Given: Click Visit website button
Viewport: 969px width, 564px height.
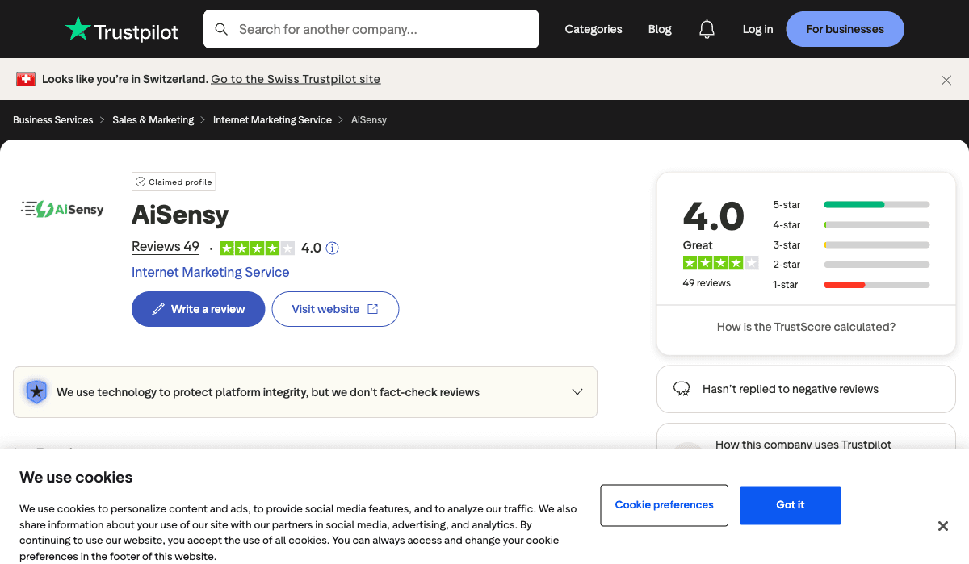Looking at the screenshot, I should 335,309.
